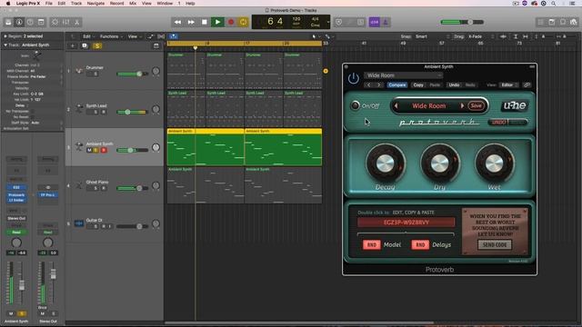Open the List Editors icon at top right

click(x=540, y=22)
